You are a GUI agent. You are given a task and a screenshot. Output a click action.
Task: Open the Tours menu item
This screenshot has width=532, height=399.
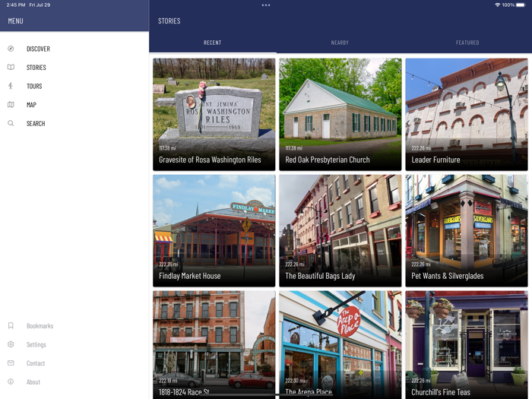point(74,86)
